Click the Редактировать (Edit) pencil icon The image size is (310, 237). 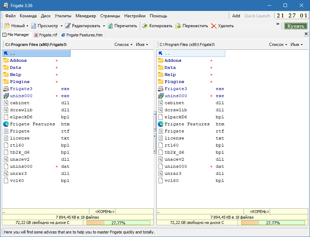click(x=68, y=26)
